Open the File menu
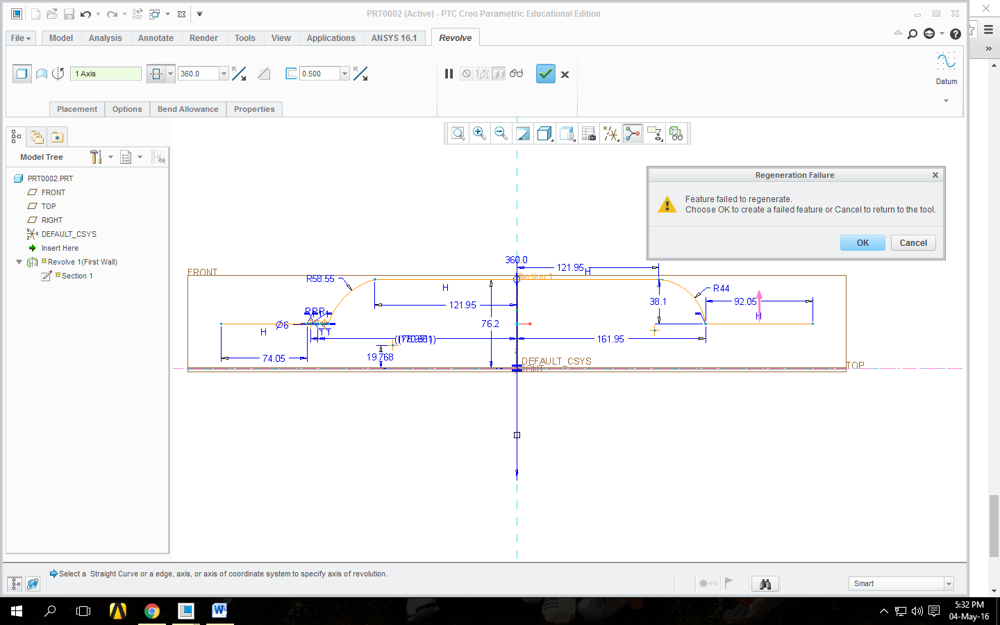Viewport: 1000px width, 625px height. [x=21, y=38]
